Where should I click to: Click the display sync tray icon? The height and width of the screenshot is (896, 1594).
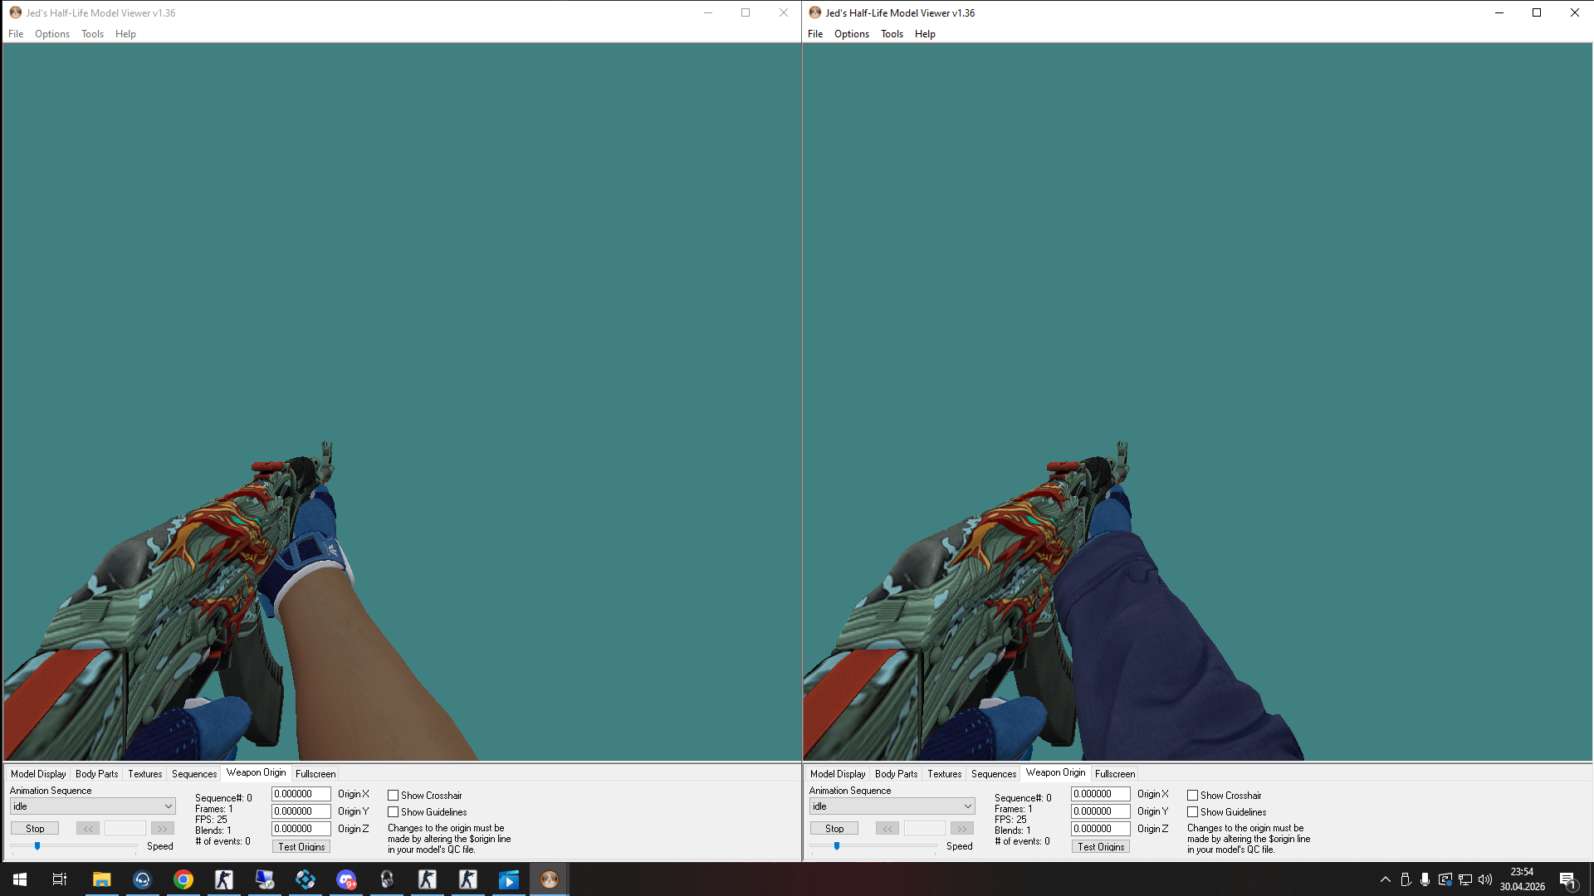[1445, 879]
